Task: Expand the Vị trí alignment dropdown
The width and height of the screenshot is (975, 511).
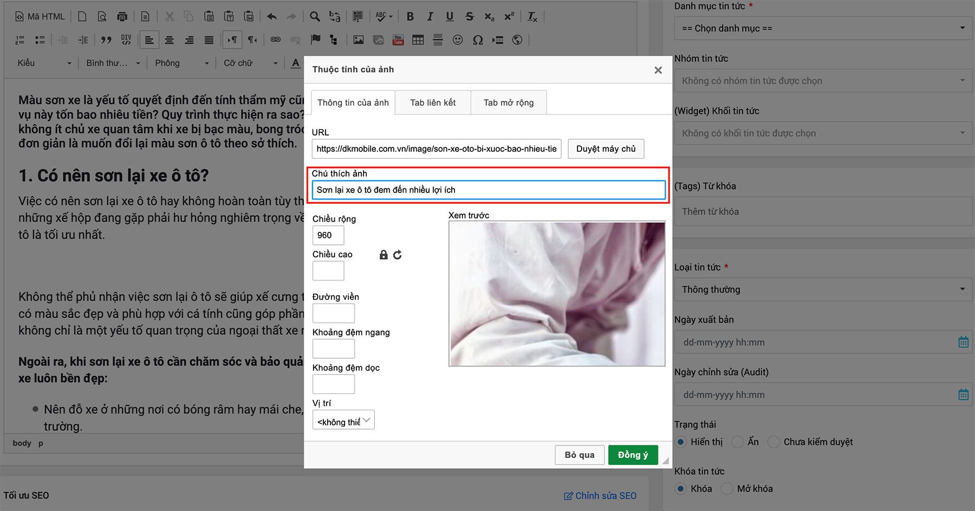Action: click(343, 421)
